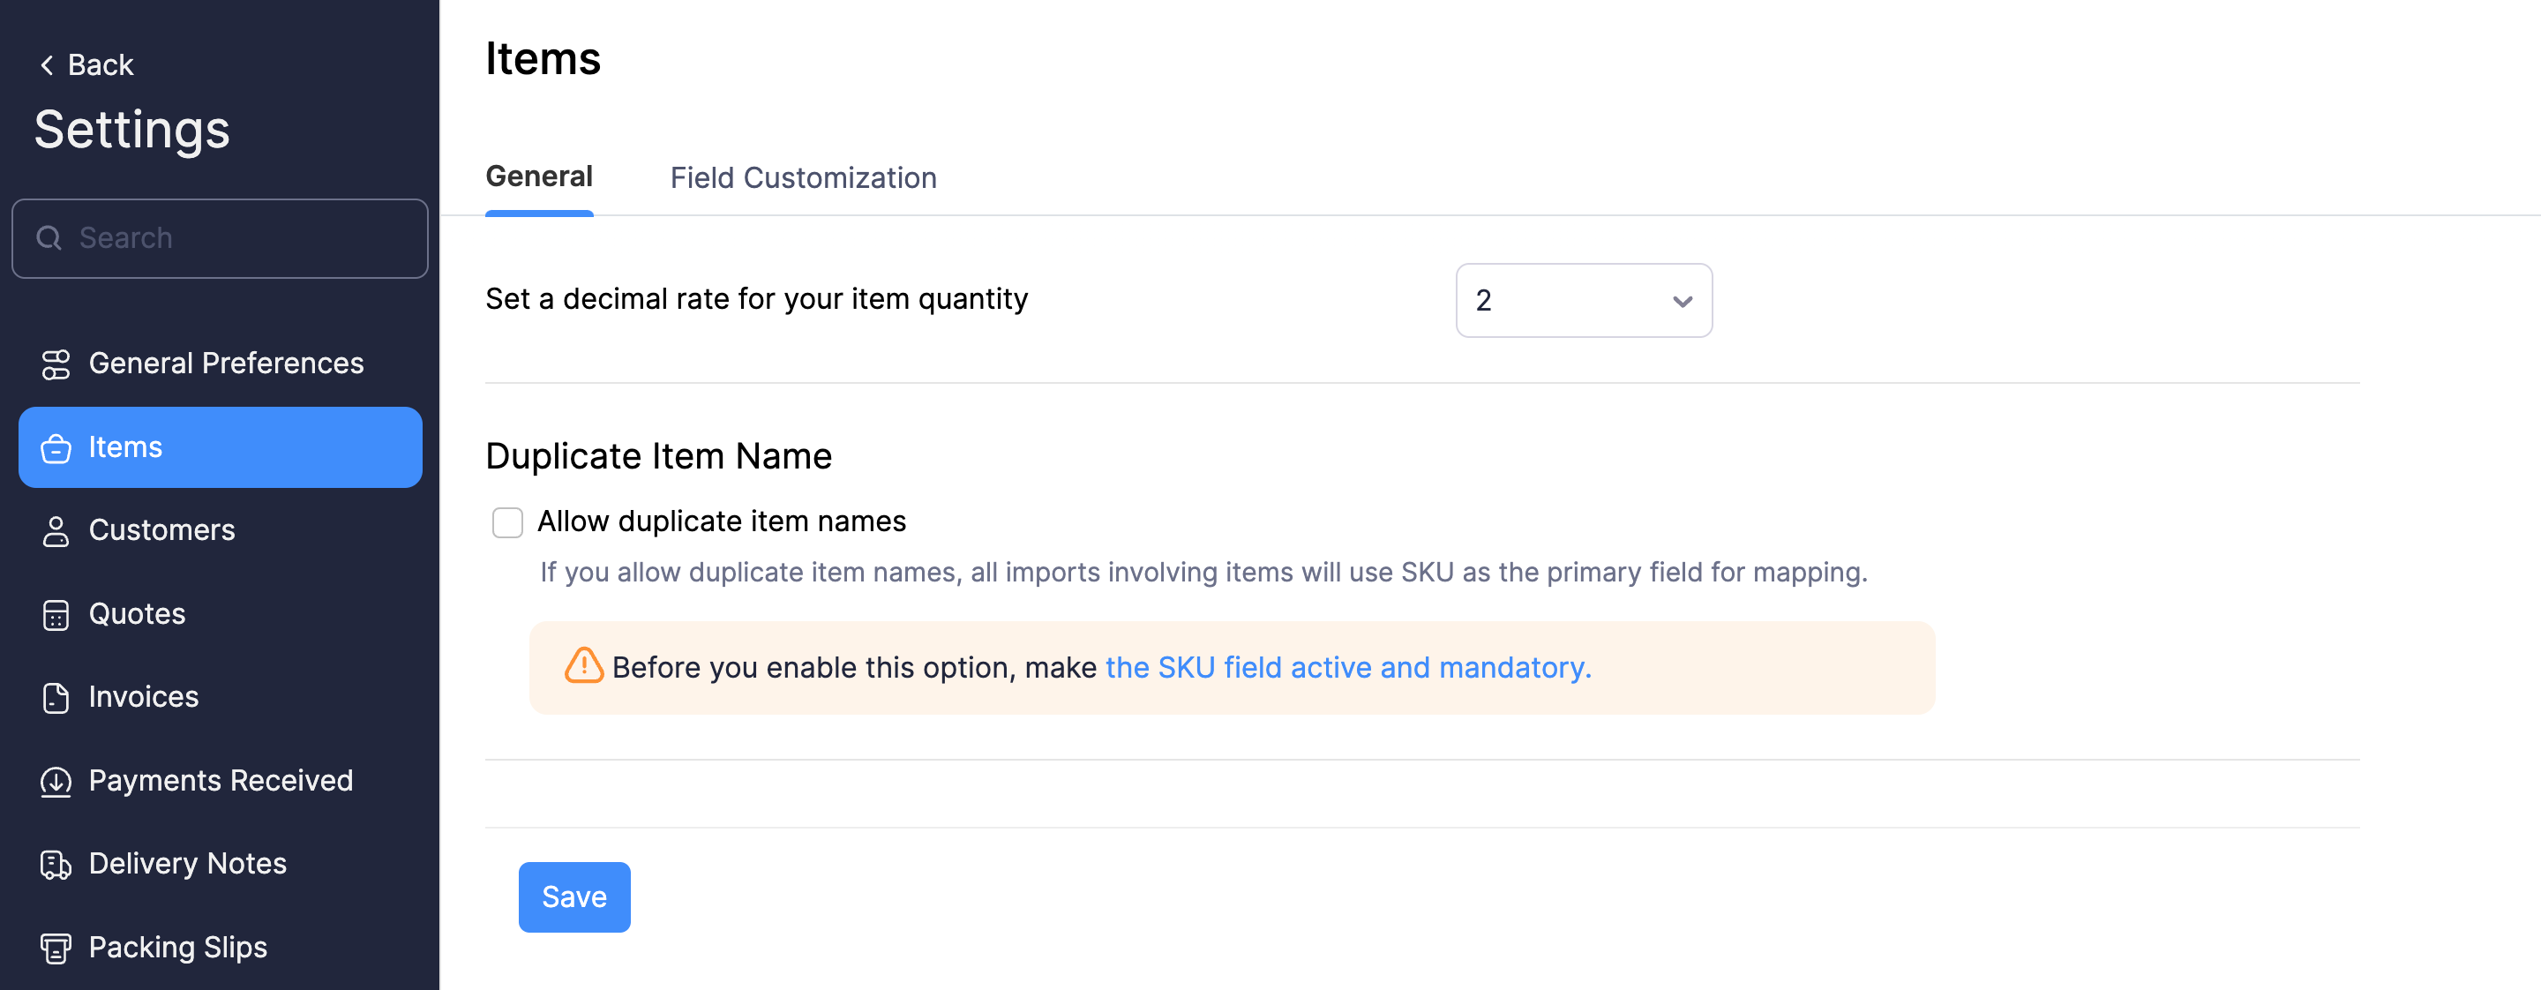This screenshot has height=990, width=2541.
Task: Click the Customers person icon
Action: click(x=56, y=530)
